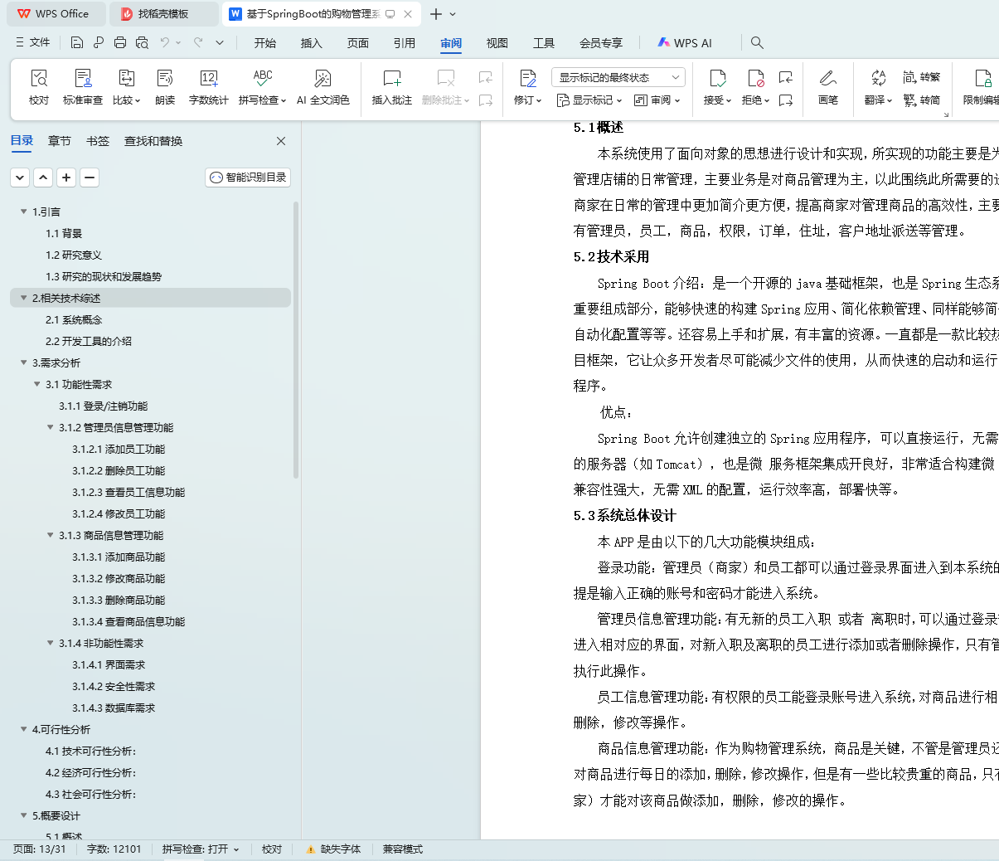The image size is (999, 861).
Task: Jump to 3.1.4.2 安全性需求 heading
Action: [114, 686]
